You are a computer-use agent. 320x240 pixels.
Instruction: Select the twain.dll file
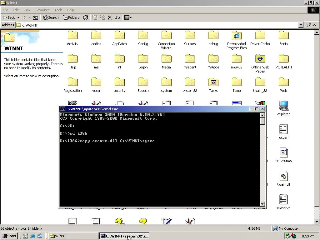(283, 179)
